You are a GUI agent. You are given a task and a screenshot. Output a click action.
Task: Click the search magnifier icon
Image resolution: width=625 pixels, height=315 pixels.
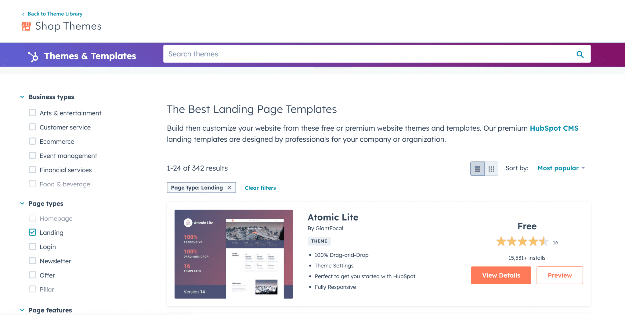580,54
